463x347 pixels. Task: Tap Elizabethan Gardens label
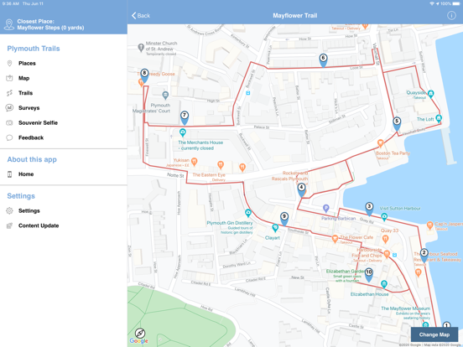[x=345, y=272]
